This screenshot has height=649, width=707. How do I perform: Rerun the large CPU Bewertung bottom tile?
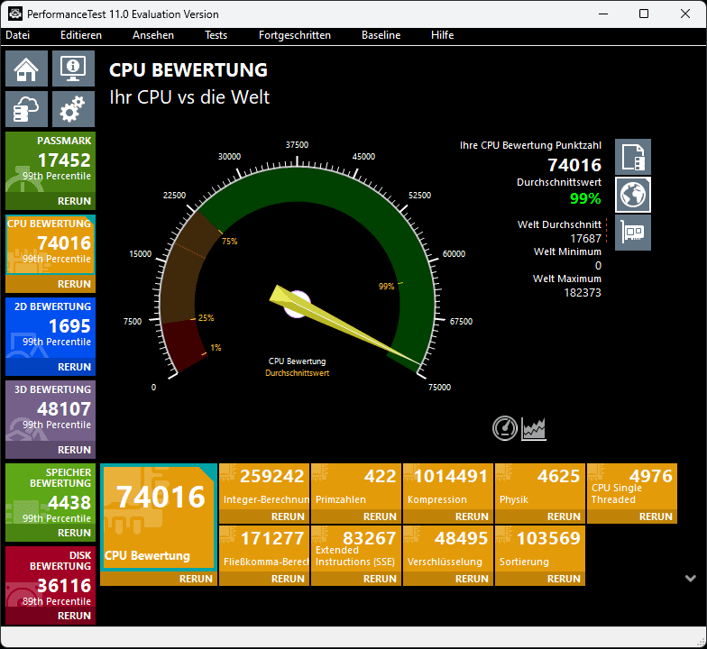click(x=159, y=579)
